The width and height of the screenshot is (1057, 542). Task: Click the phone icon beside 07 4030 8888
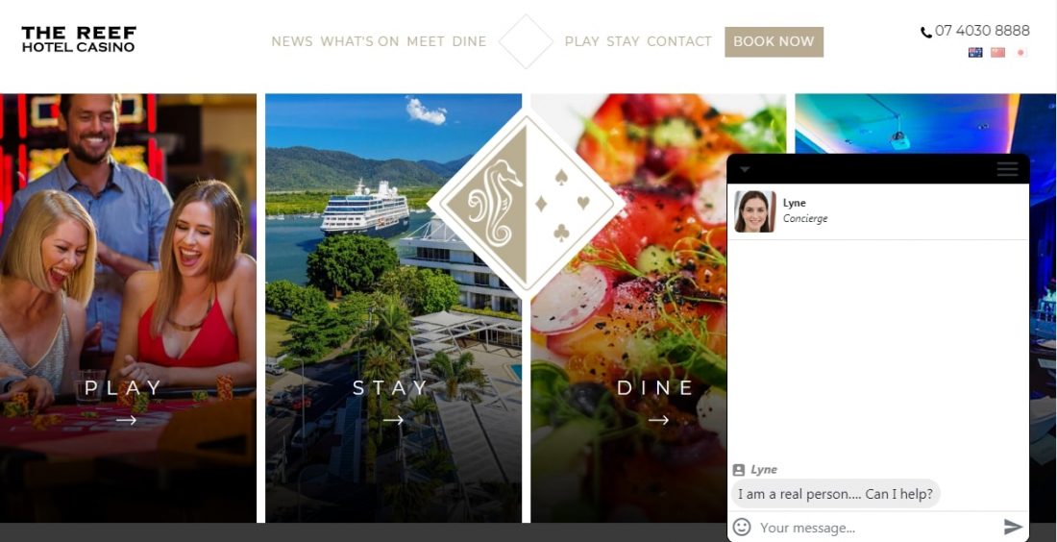926,32
